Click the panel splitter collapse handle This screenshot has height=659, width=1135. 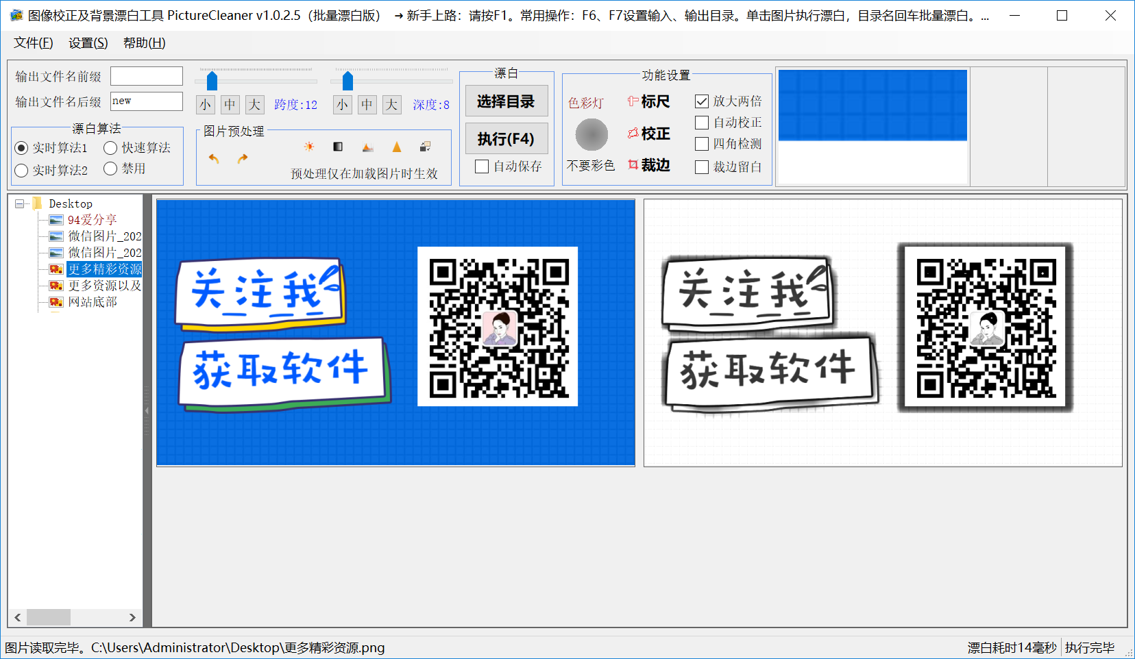coord(147,411)
